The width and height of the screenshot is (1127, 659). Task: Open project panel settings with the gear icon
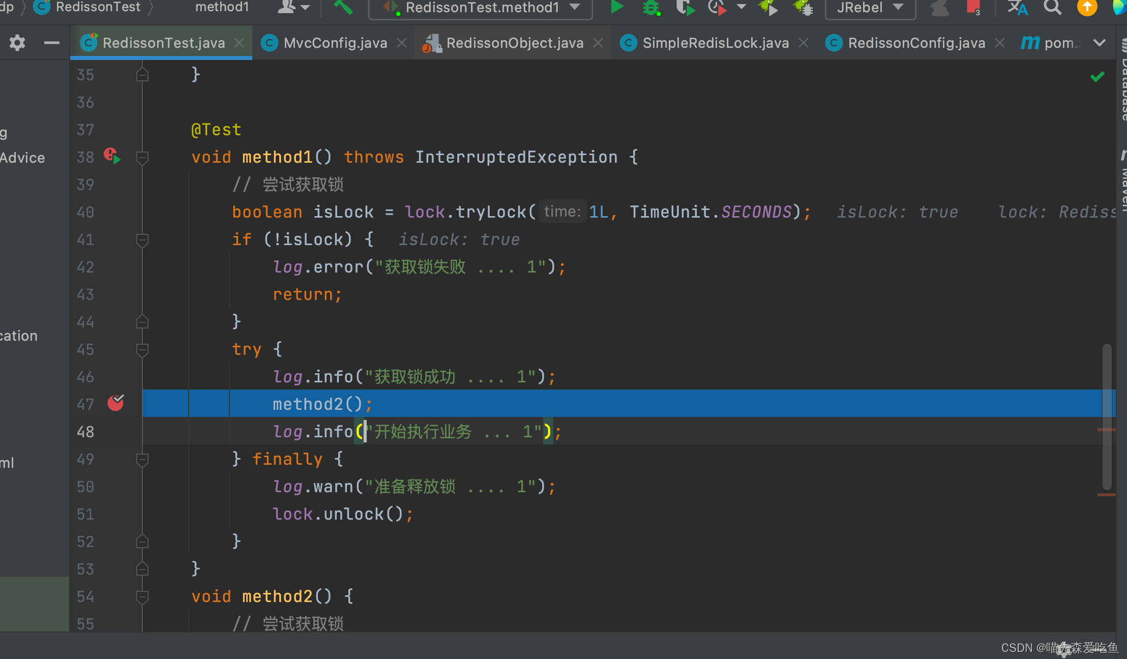pyautogui.click(x=17, y=43)
